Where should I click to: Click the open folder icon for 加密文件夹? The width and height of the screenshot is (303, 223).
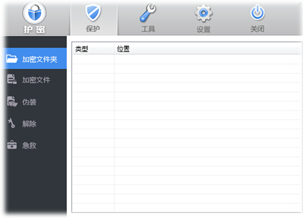(12, 58)
